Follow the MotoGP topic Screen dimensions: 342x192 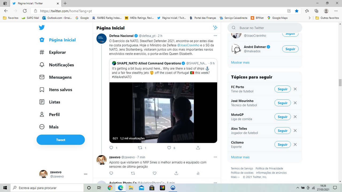coord(282,117)
